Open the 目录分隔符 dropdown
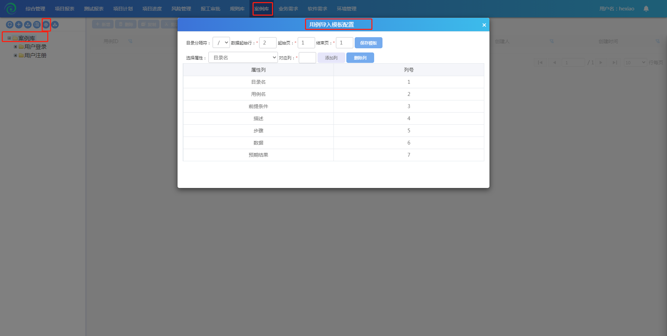 pos(221,43)
